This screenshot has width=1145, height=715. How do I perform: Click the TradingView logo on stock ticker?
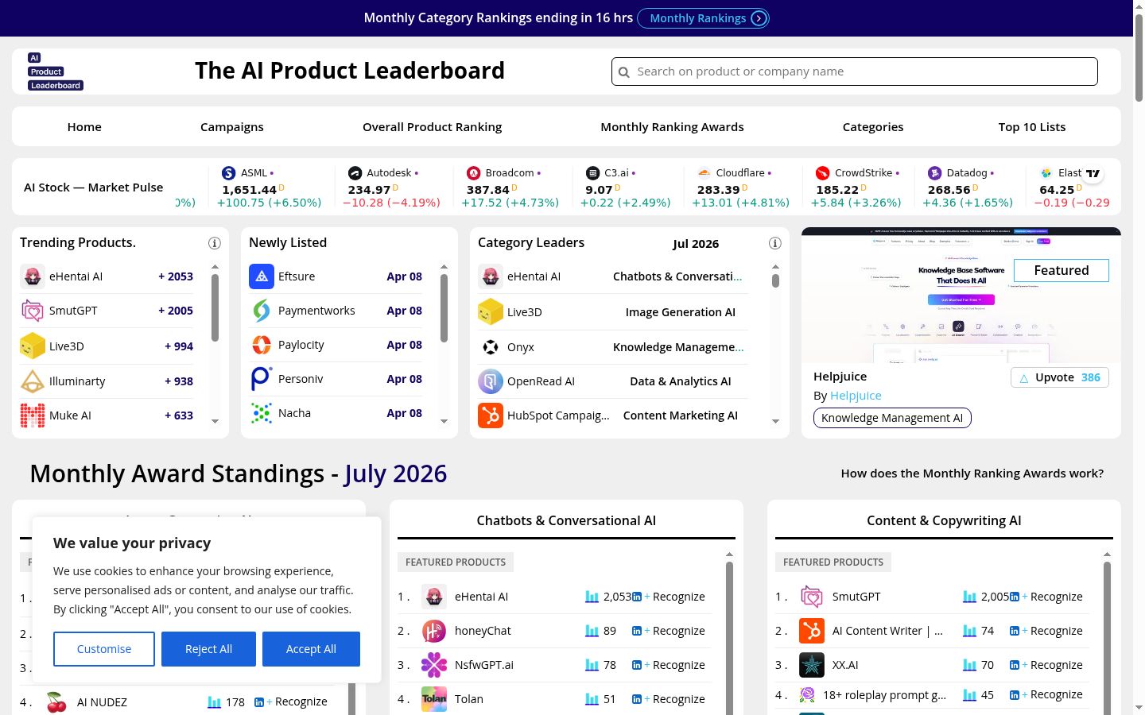coord(1093,173)
